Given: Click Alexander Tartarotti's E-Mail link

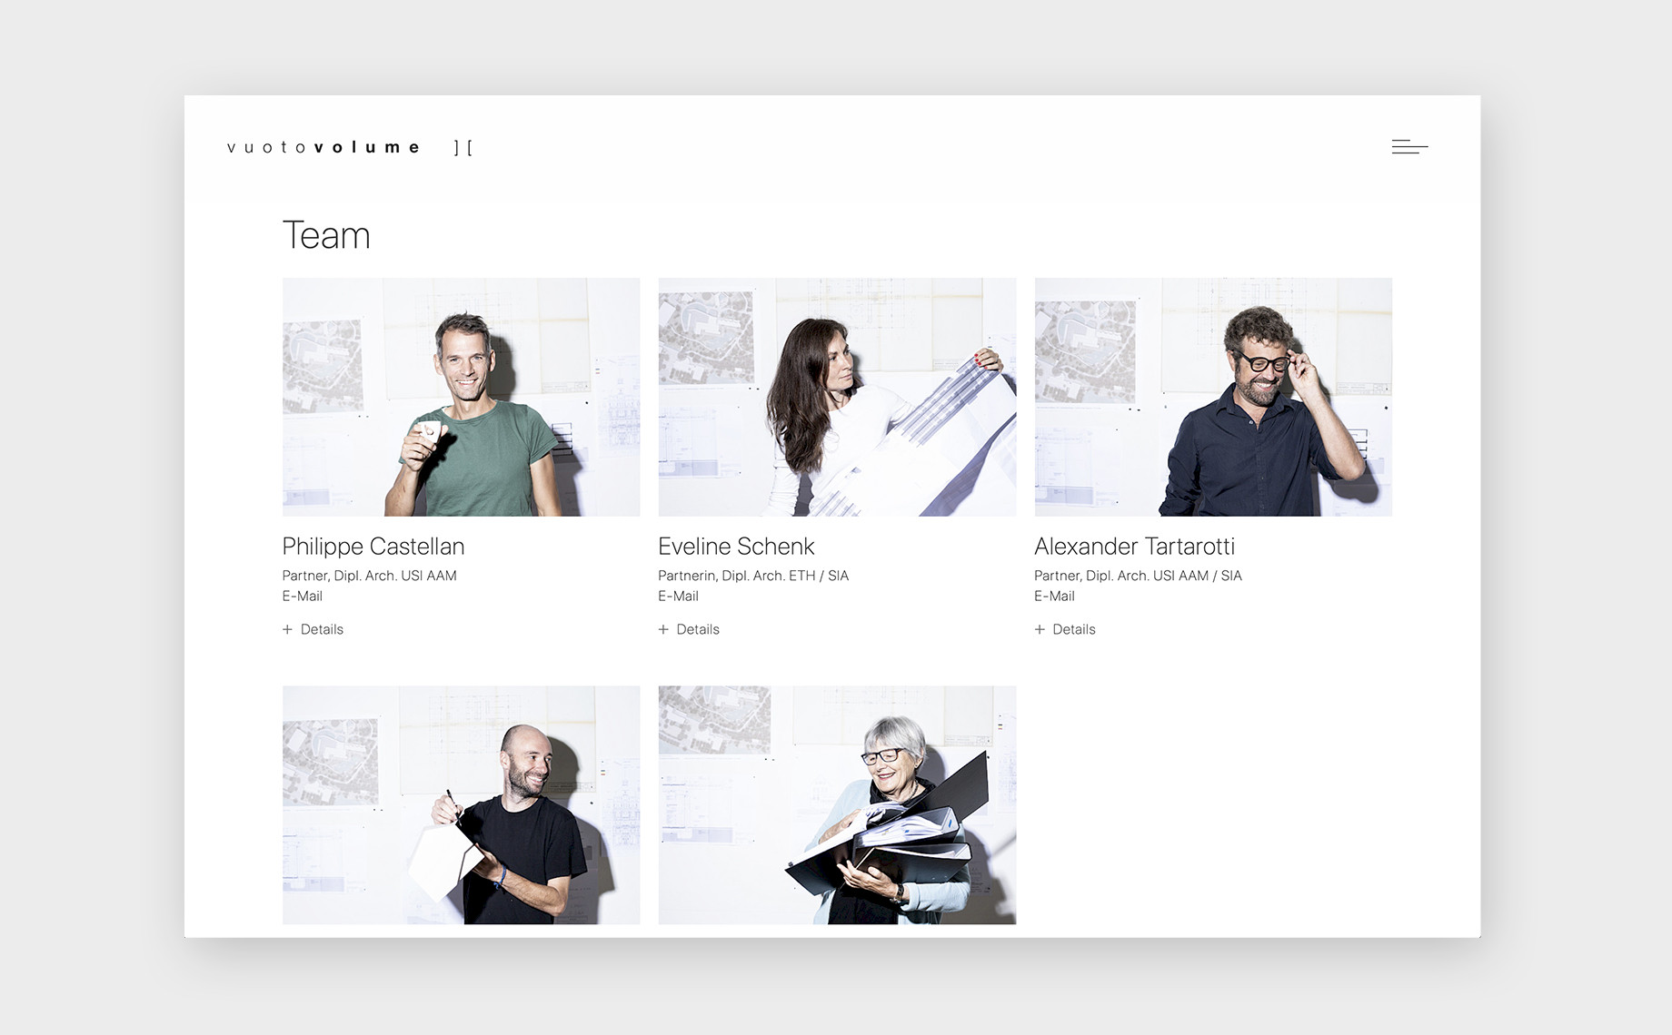Looking at the screenshot, I should 1055,596.
